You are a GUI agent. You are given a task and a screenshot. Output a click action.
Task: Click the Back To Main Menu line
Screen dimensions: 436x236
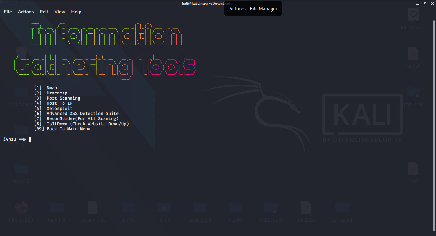point(68,129)
